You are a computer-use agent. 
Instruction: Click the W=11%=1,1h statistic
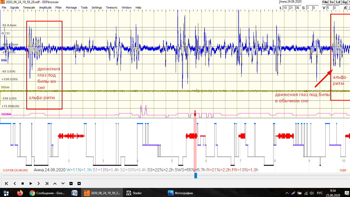click(x=79, y=170)
